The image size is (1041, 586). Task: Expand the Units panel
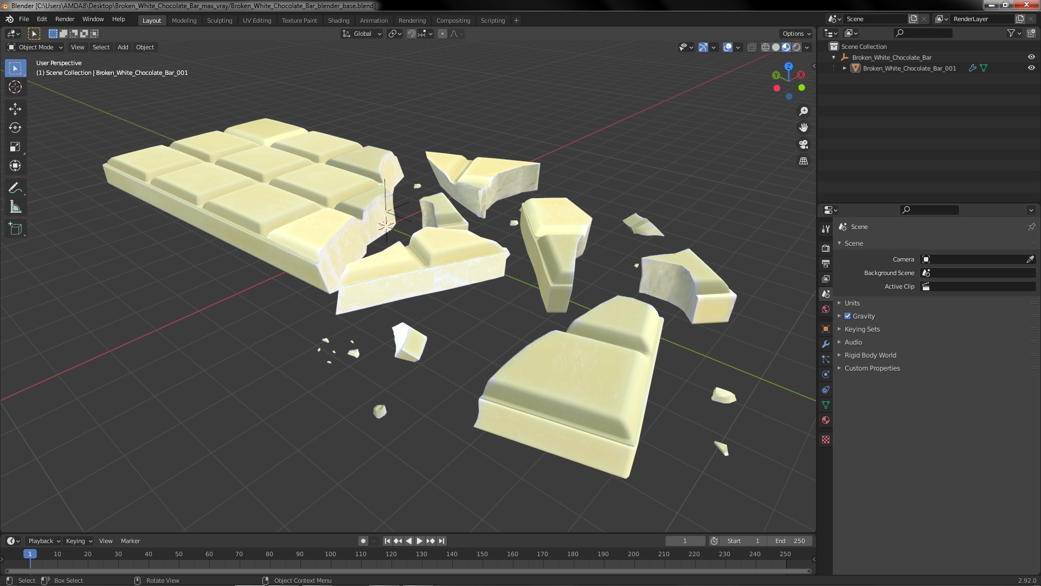click(852, 303)
